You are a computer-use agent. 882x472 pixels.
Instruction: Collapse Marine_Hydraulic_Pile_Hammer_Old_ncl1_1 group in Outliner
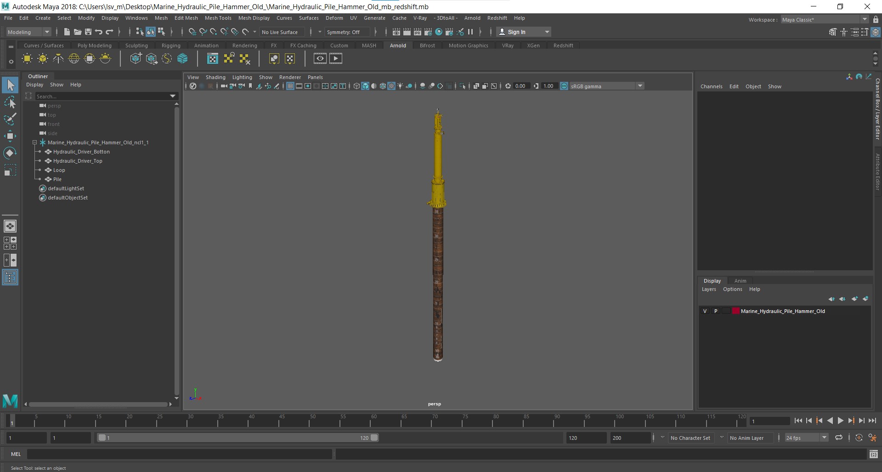34,142
